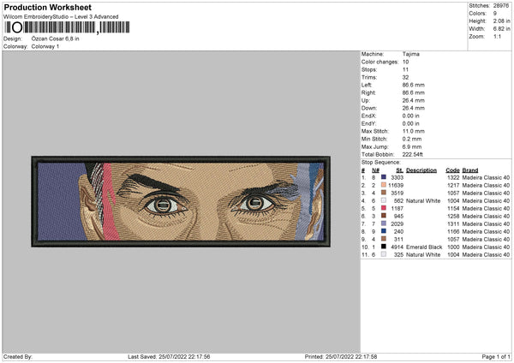This screenshot has width=514, height=363.
Task: Click Madeira Classic 40 in the code 1322 row
Action: point(486,177)
